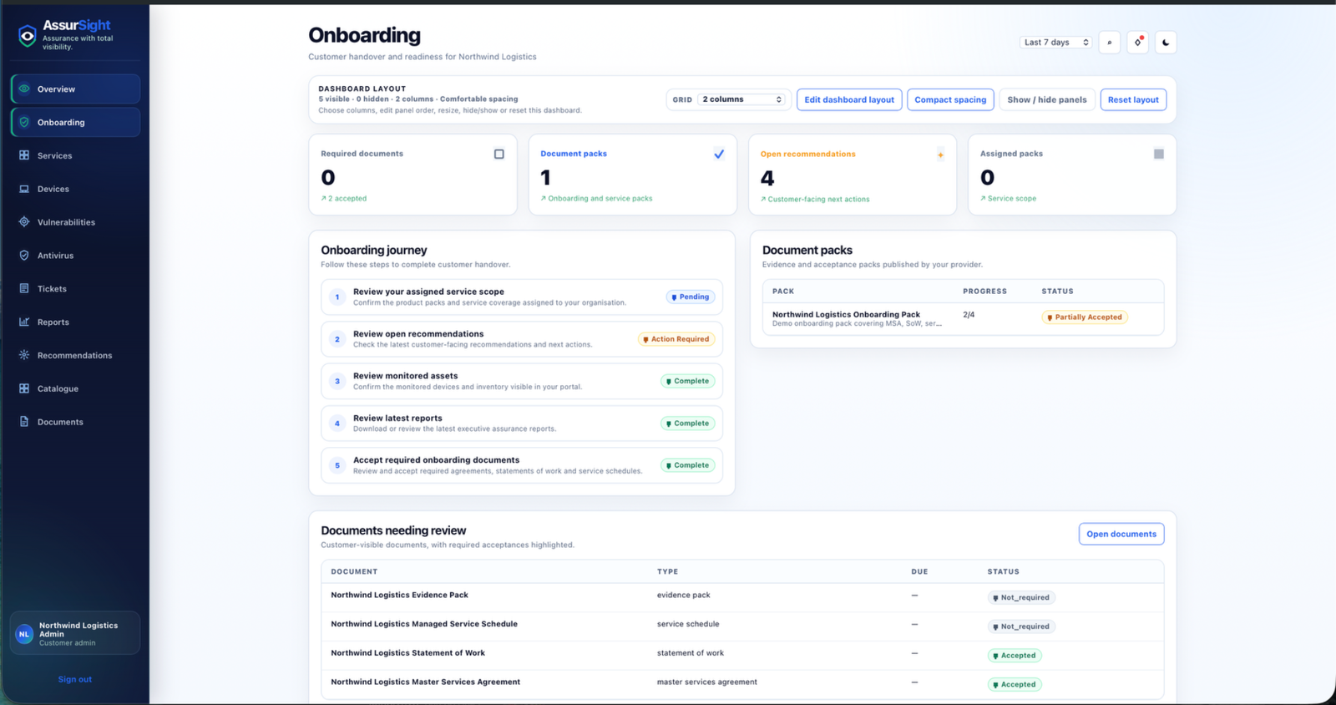1336x705 pixels.
Task: Click step 5 number circle in journey
Action: [x=337, y=465]
